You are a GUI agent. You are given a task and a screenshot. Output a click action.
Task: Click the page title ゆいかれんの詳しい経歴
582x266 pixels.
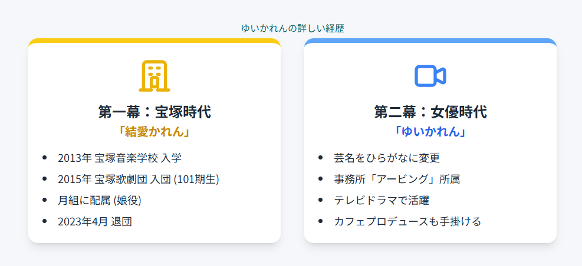[x=292, y=28]
